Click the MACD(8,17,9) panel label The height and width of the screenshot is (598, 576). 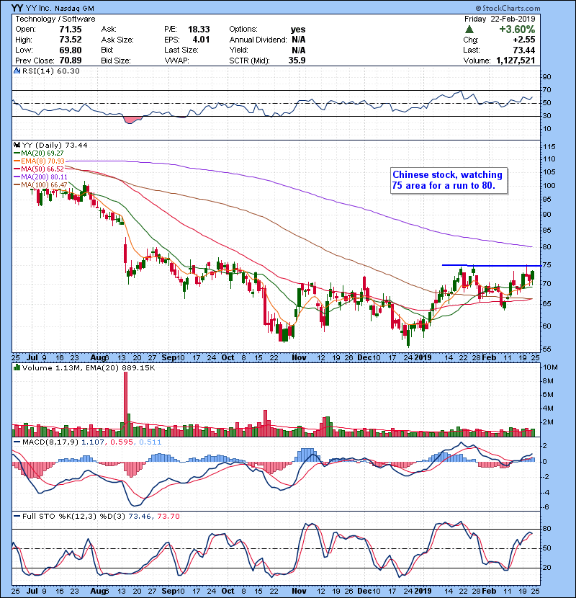coord(50,442)
